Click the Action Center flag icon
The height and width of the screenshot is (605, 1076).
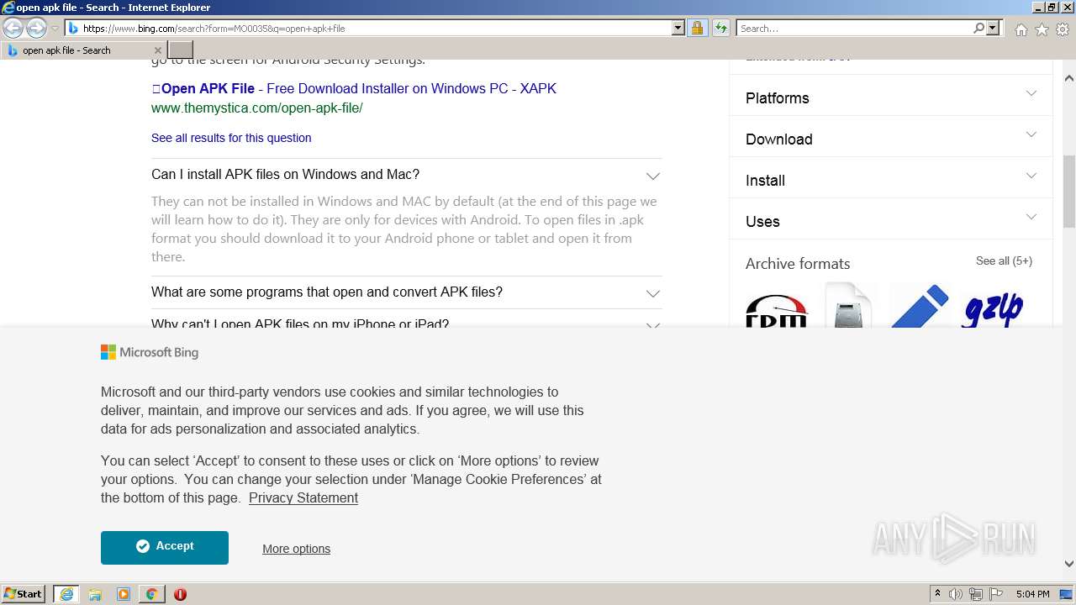pyautogui.click(x=996, y=594)
